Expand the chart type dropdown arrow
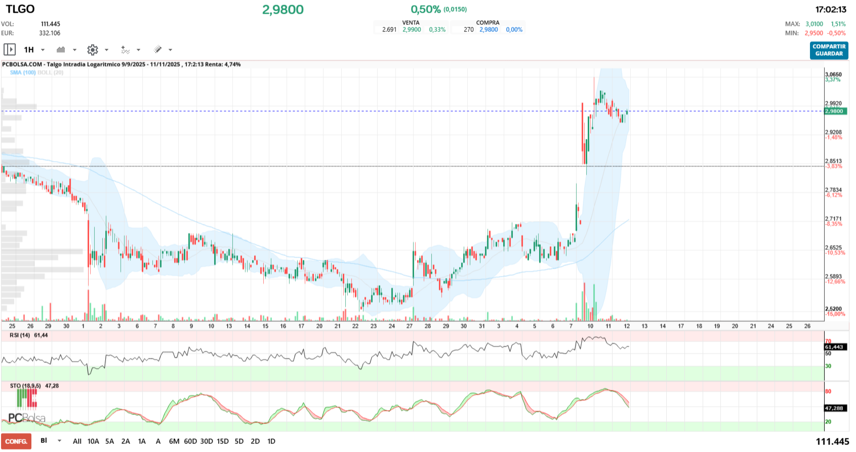 [x=74, y=50]
